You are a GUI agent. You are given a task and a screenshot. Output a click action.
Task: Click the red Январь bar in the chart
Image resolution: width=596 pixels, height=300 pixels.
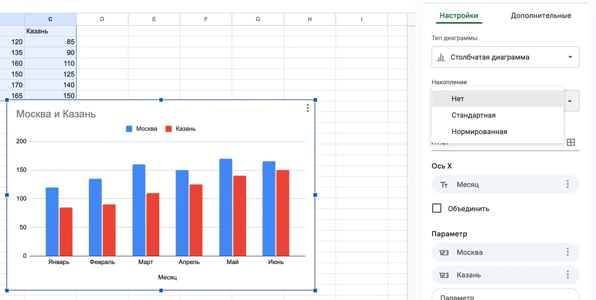click(66, 232)
